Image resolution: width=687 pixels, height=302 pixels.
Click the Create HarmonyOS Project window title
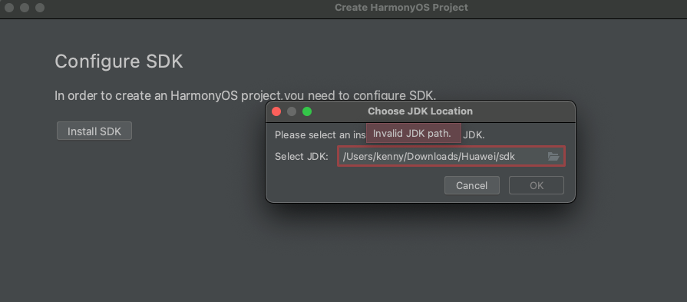tap(401, 8)
